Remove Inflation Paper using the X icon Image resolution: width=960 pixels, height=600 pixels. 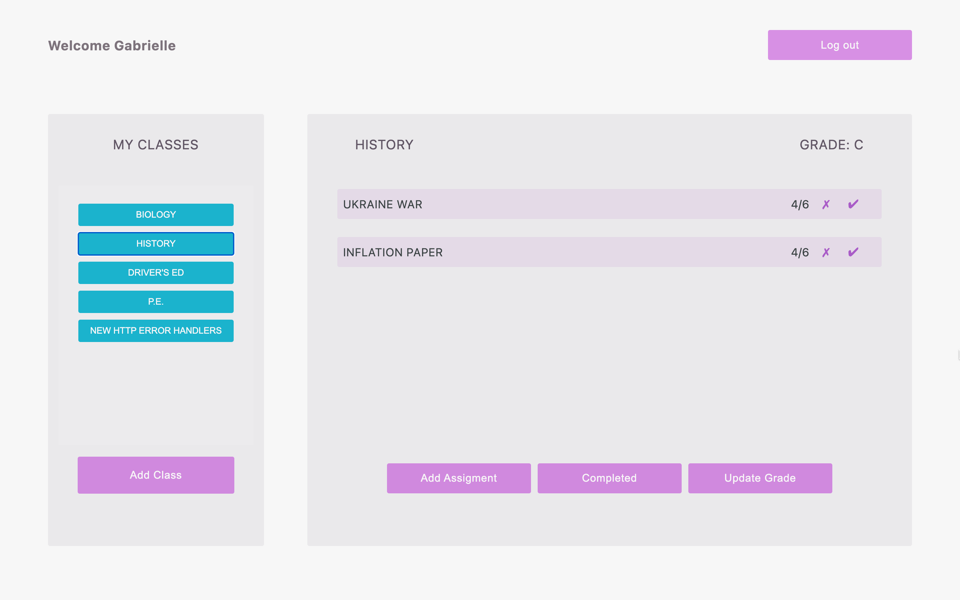(826, 252)
